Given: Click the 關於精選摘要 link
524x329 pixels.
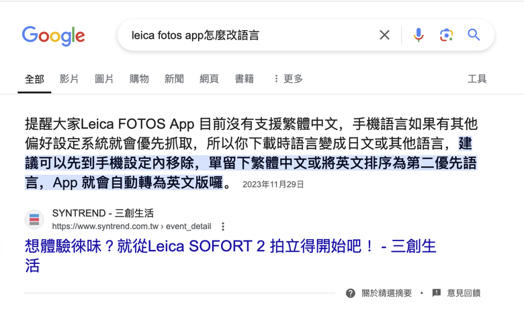Looking at the screenshot, I should coord(386,293).
